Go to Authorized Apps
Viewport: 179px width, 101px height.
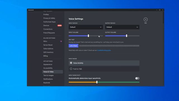(x=50, y=22)
